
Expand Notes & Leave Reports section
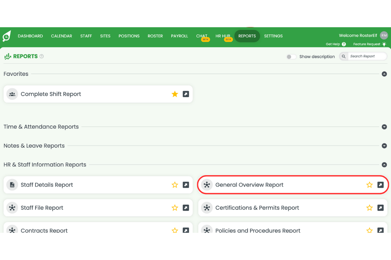click(384, 146)
